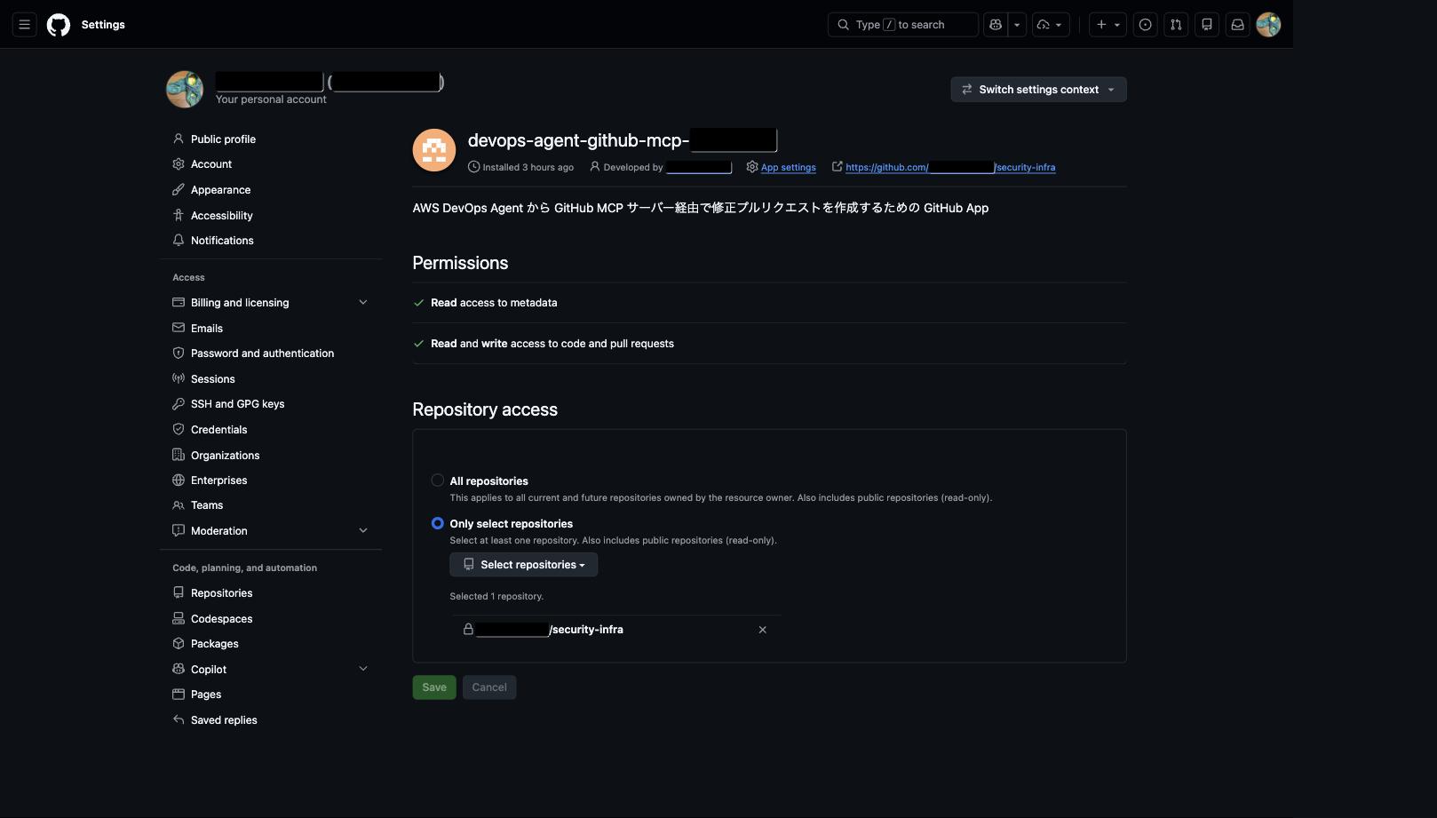This screenshot has width=1437, height=818.
Task: Click the devops-agent-github-mcp app avatar icon
Action: coord(434,150)
